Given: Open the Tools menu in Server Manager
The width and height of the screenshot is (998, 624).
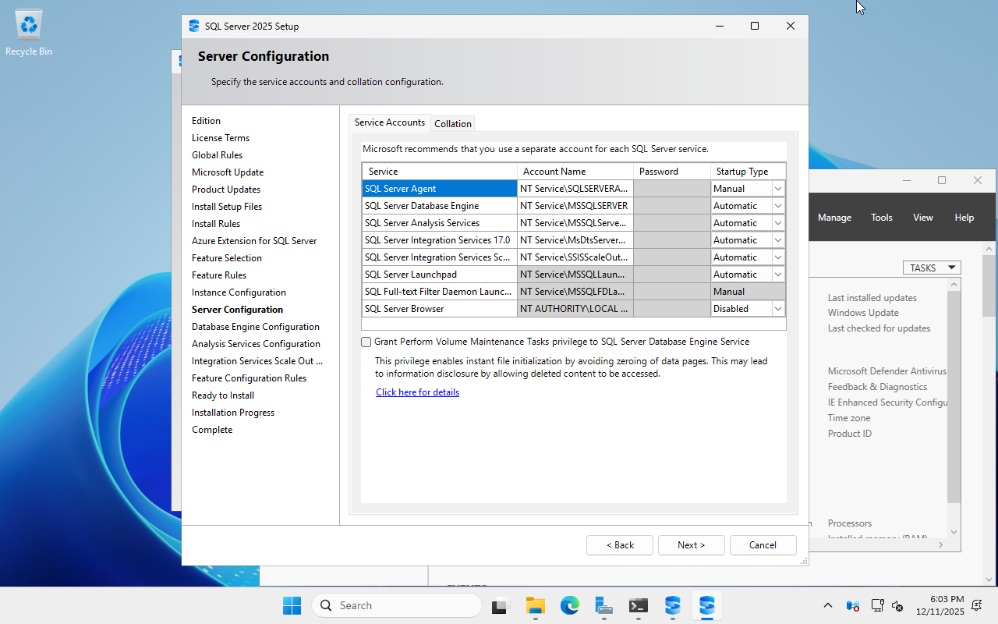Looking at the screenshot, I should coord(882,218).
